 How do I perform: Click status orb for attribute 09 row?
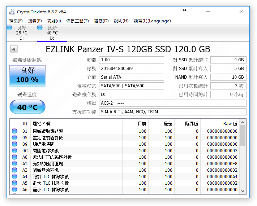coord(14,144)
